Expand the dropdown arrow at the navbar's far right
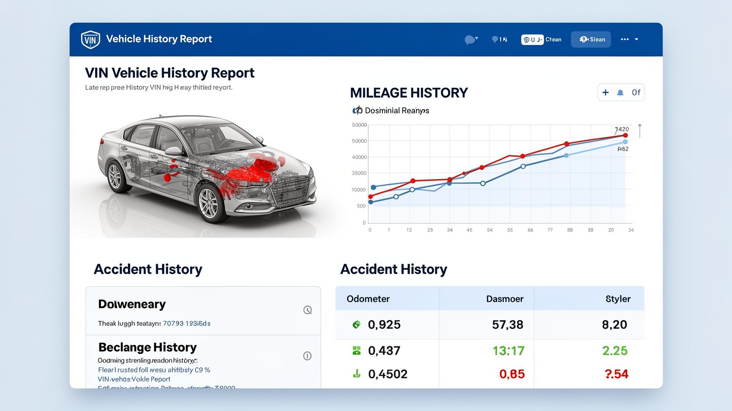The width and height of the screenshot is (732, 411). (637, 39)
